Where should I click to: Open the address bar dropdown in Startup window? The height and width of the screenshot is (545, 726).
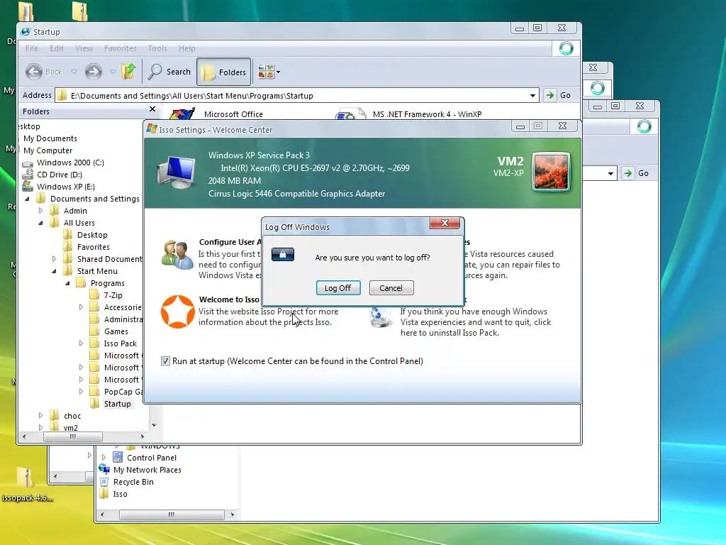coord(532,96)
